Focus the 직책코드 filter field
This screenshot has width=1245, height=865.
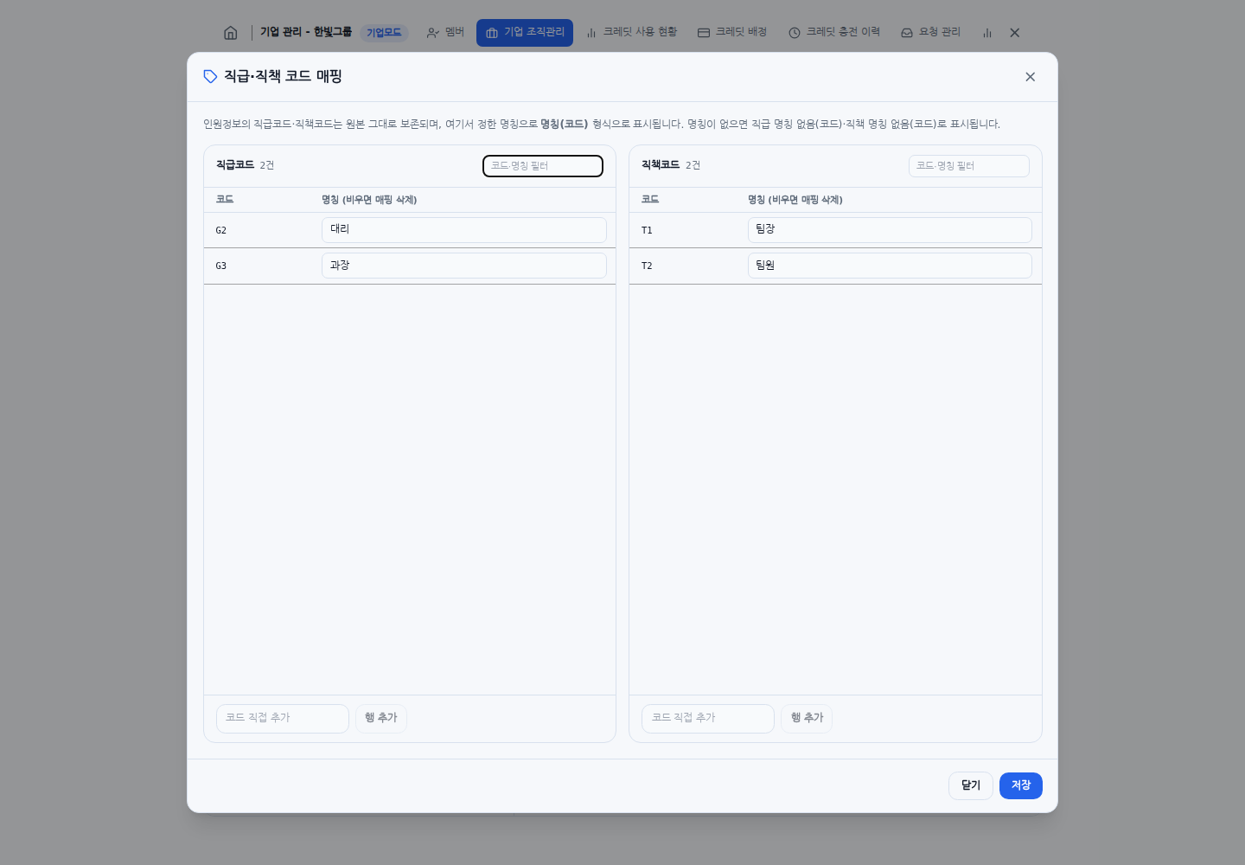(969, 166)
